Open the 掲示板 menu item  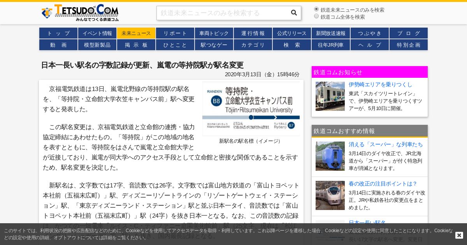point(136,45)
